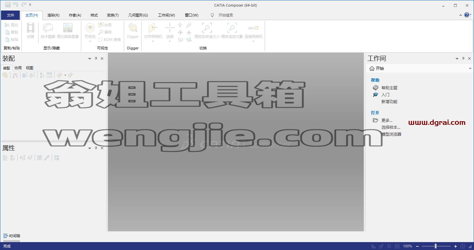Click the 协同 collaboration visibility button
474x250 pixels.
[105, 25]
